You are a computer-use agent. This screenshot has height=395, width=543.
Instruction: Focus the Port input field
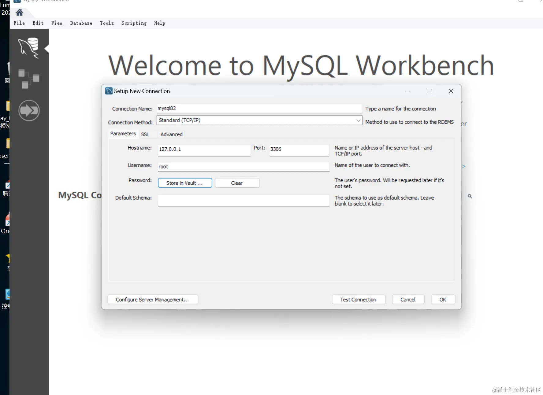click(299, 150)
